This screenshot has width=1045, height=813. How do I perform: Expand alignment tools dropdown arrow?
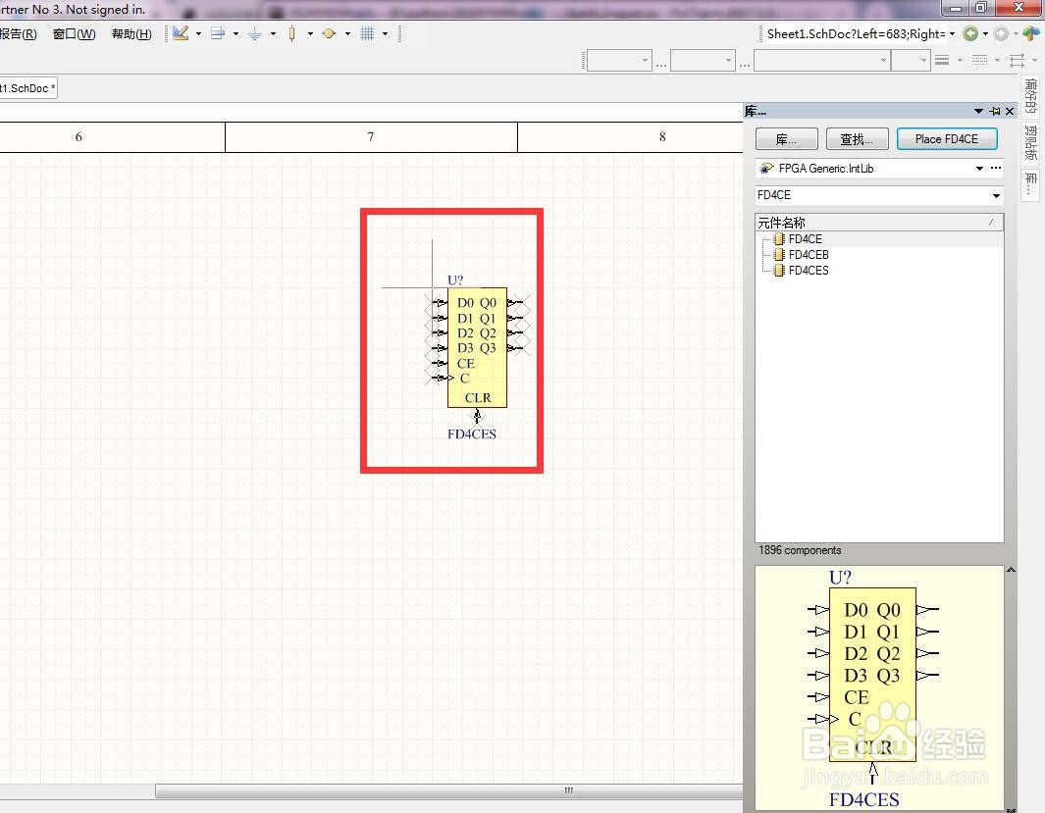(x=235, y=34)
